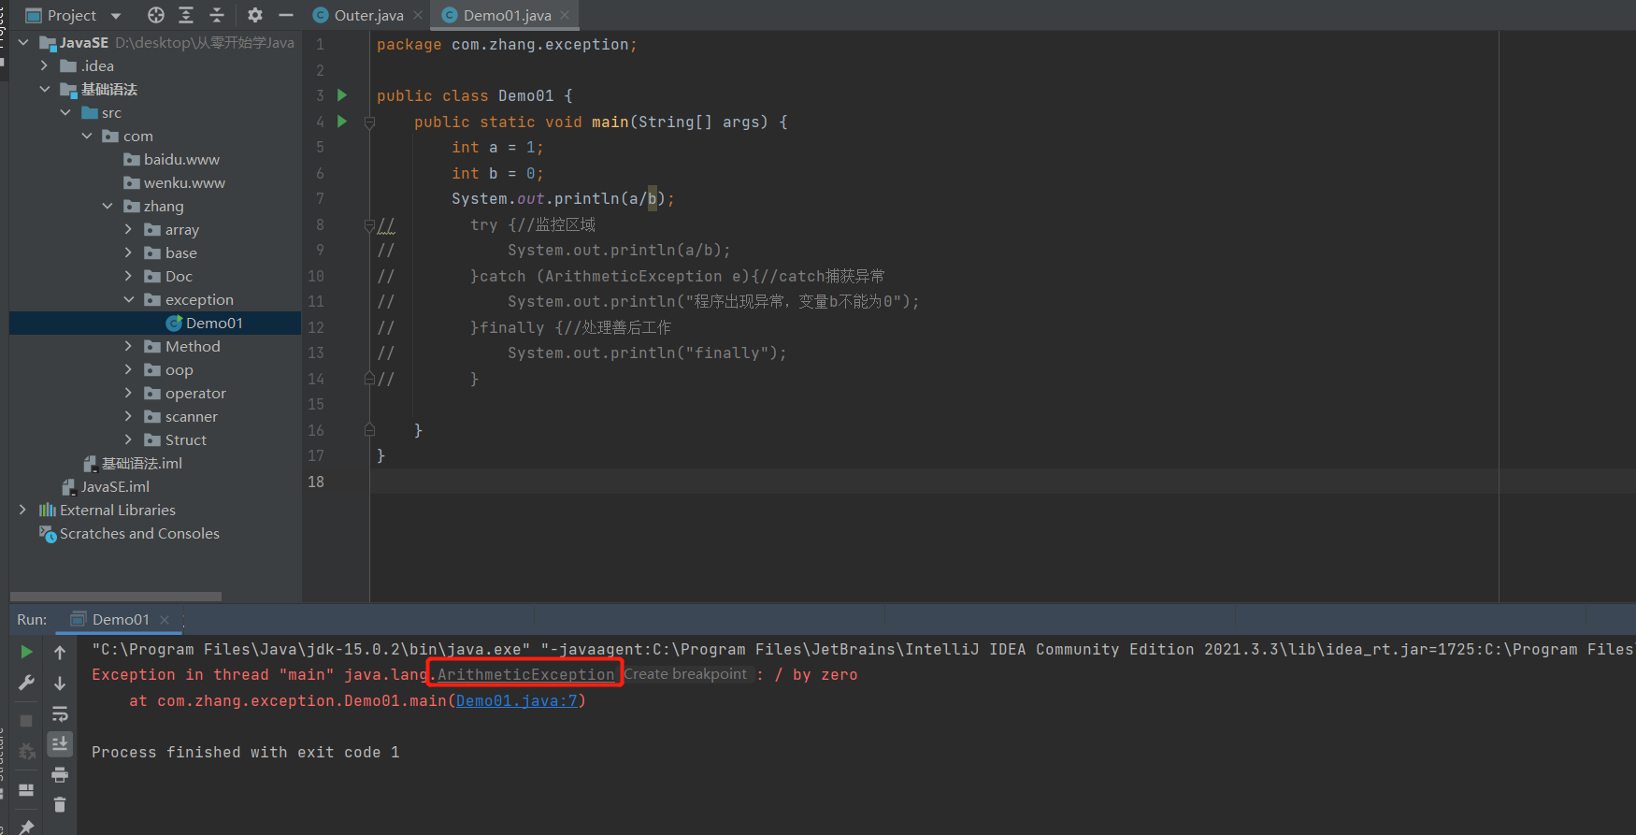1636x835 pixels.
Task: Switch to the Demo01.java editor tab
Action: [506, 15]
